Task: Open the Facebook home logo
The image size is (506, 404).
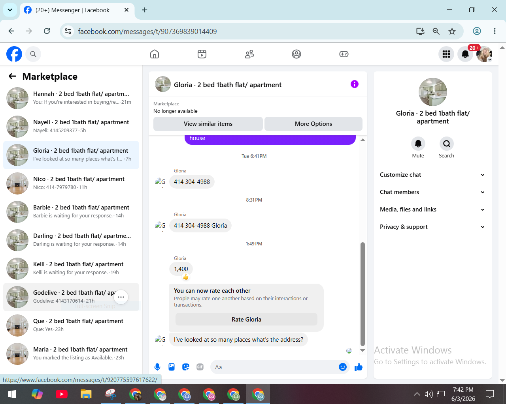Action: (14, 54)
